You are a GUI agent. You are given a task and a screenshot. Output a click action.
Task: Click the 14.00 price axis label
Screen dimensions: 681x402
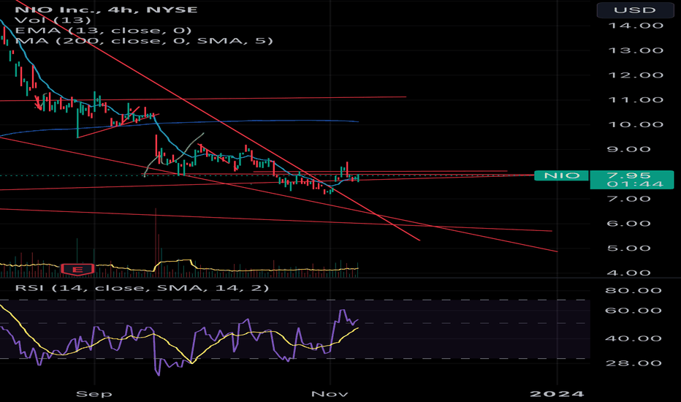click(x=636, y=26)
